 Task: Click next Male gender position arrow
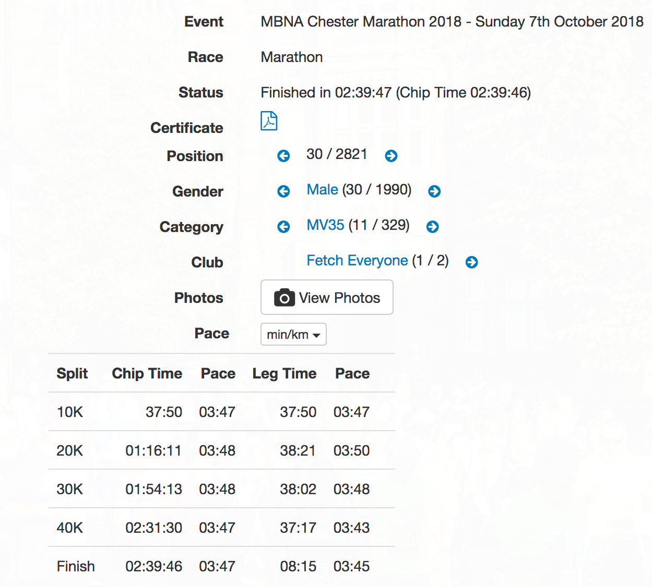[434, 191]
